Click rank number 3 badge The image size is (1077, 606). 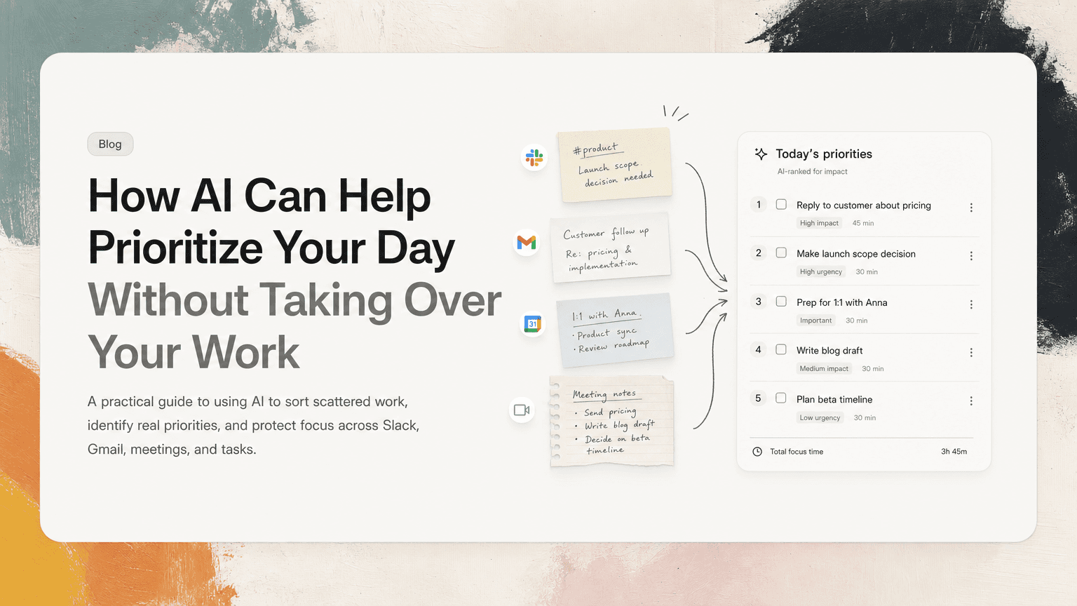point(758,302)
